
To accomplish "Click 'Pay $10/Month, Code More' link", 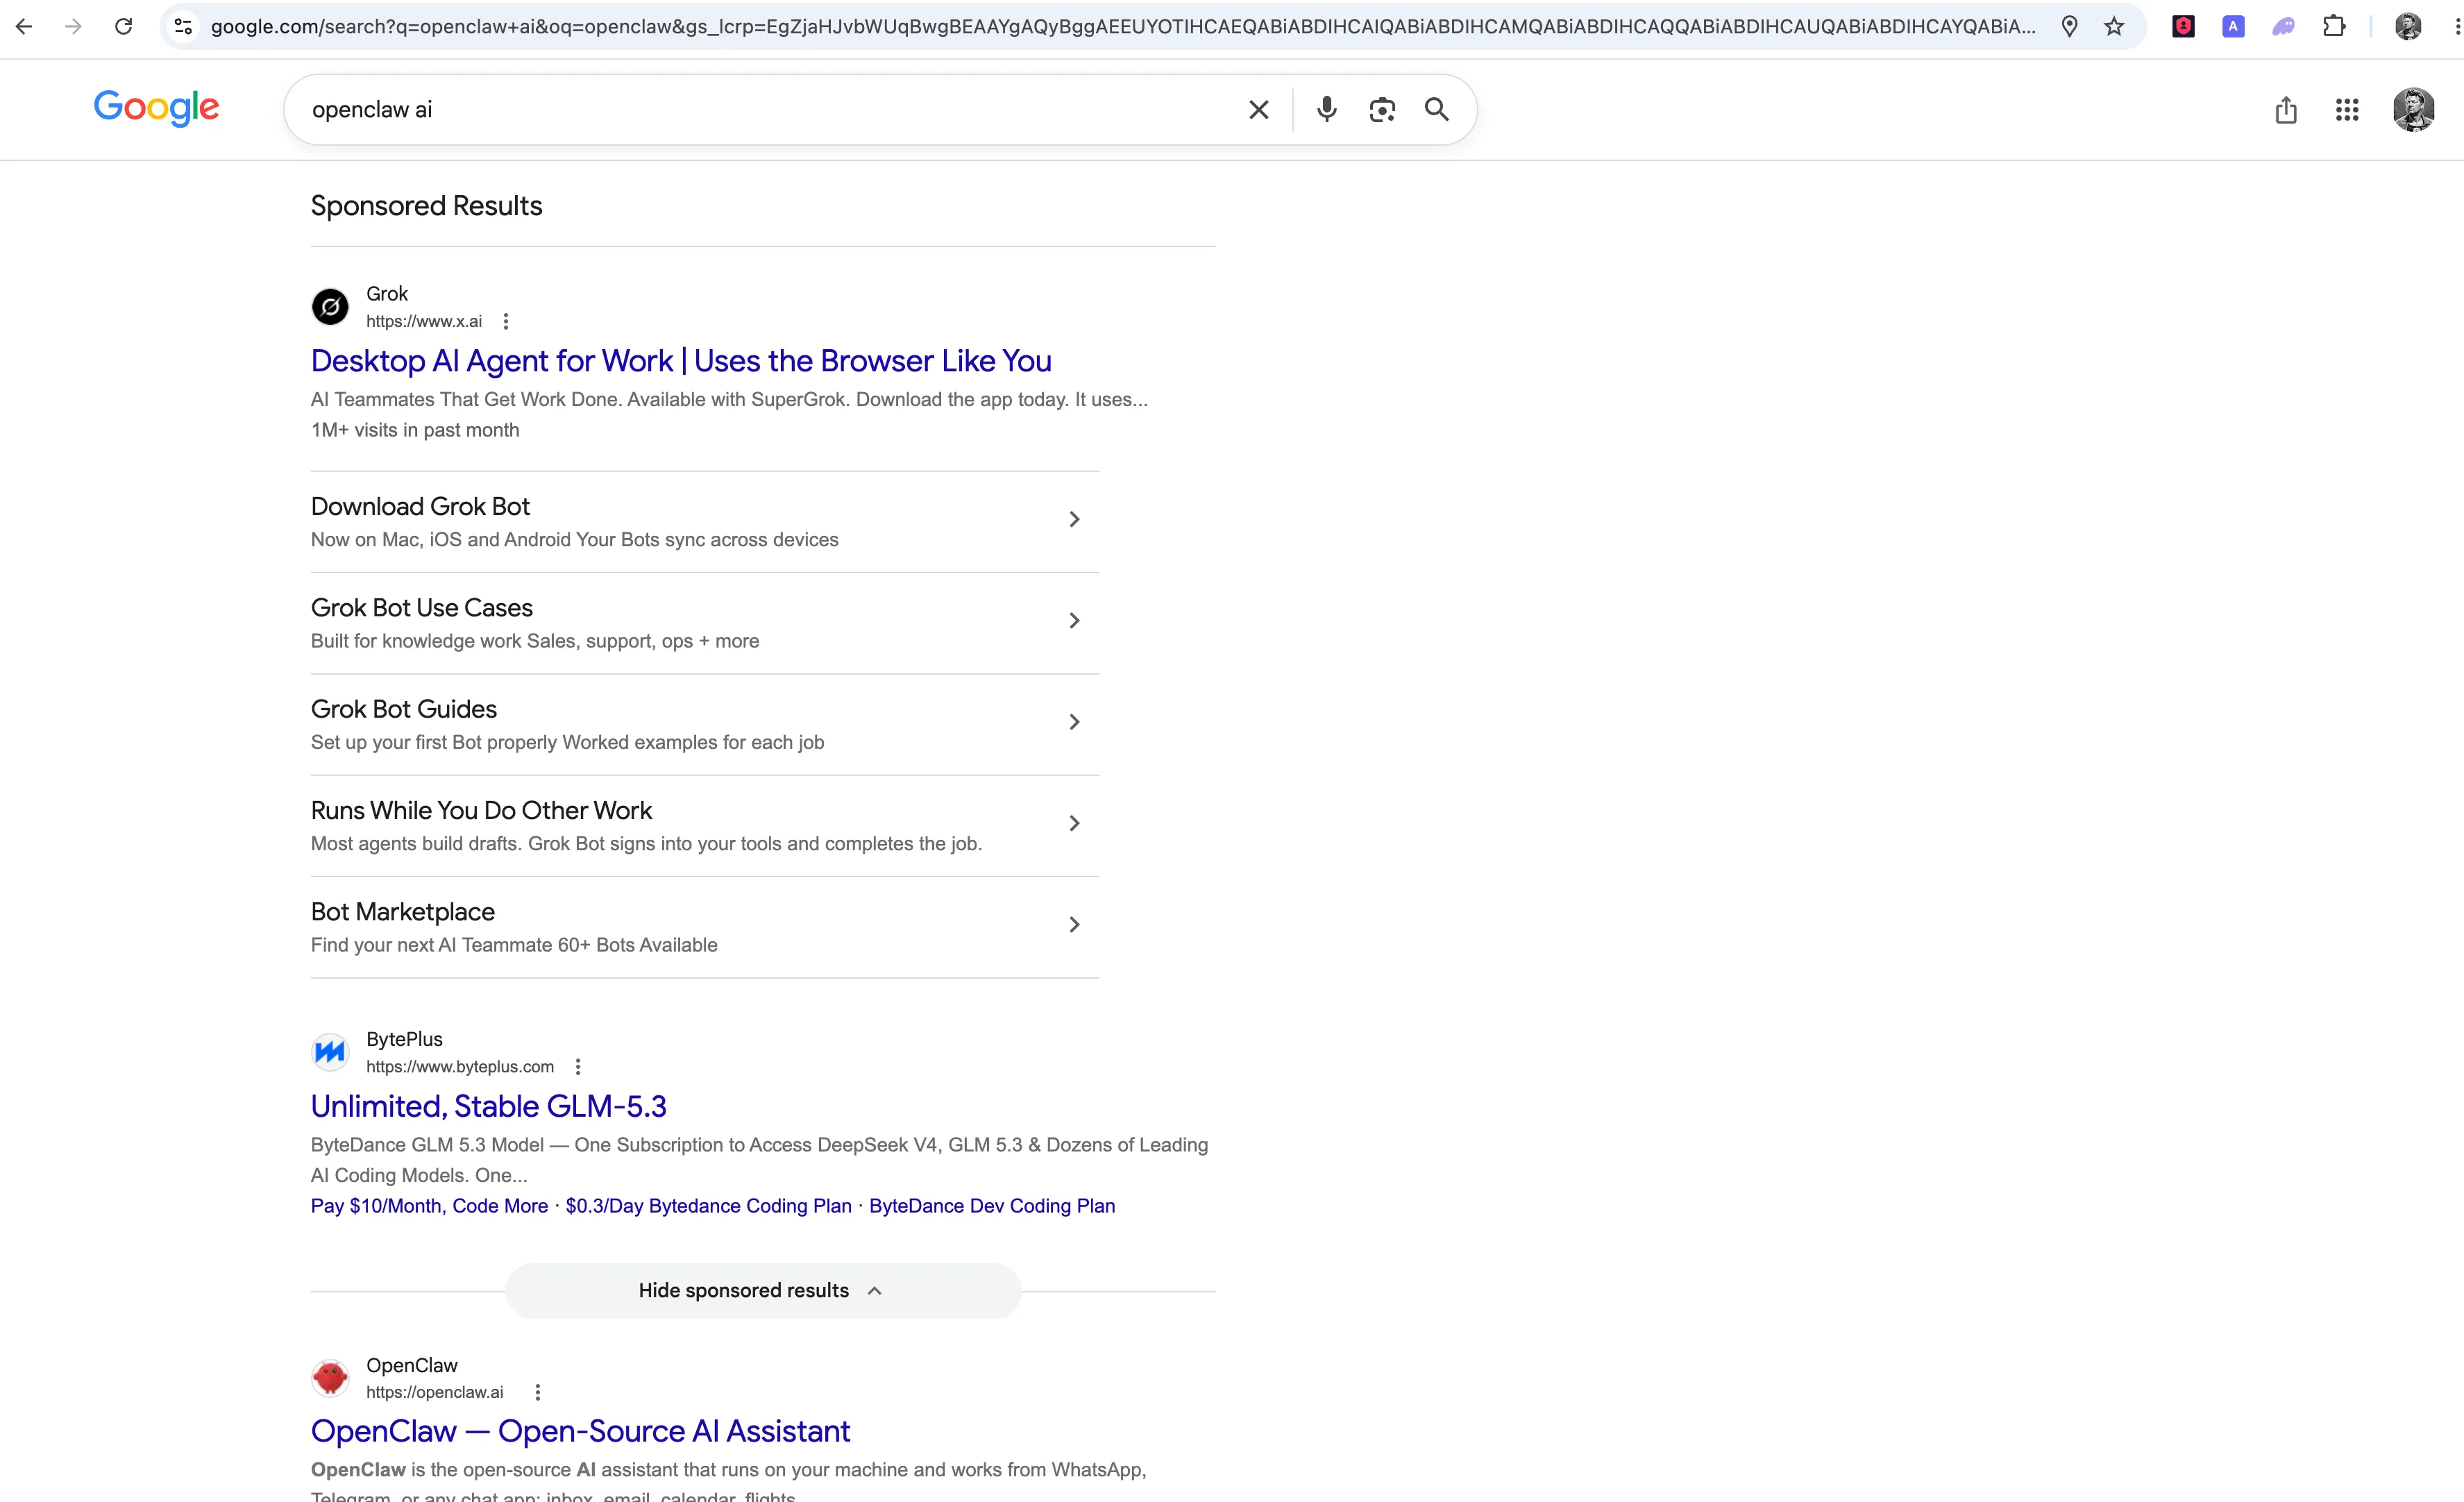I will 429,1206.
